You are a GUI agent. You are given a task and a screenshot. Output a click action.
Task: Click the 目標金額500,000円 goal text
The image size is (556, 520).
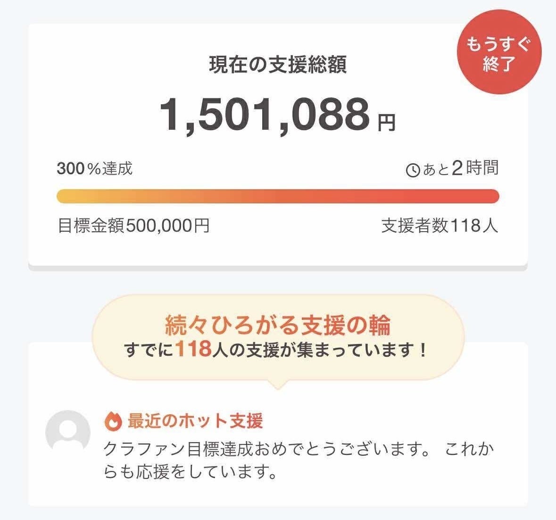tap(133, 226)
